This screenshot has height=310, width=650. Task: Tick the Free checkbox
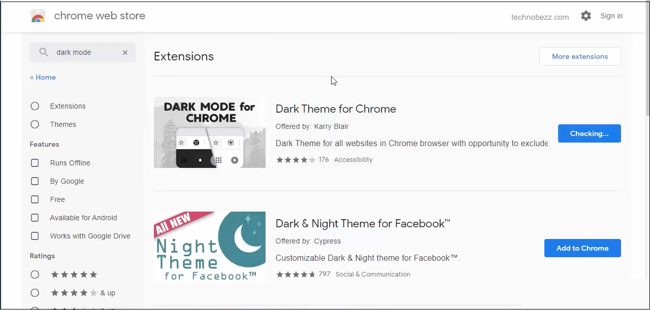click(x=35, y=199)
